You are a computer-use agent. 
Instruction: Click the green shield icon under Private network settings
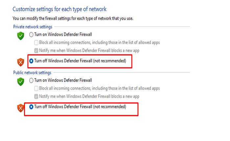tap(21, 36)
